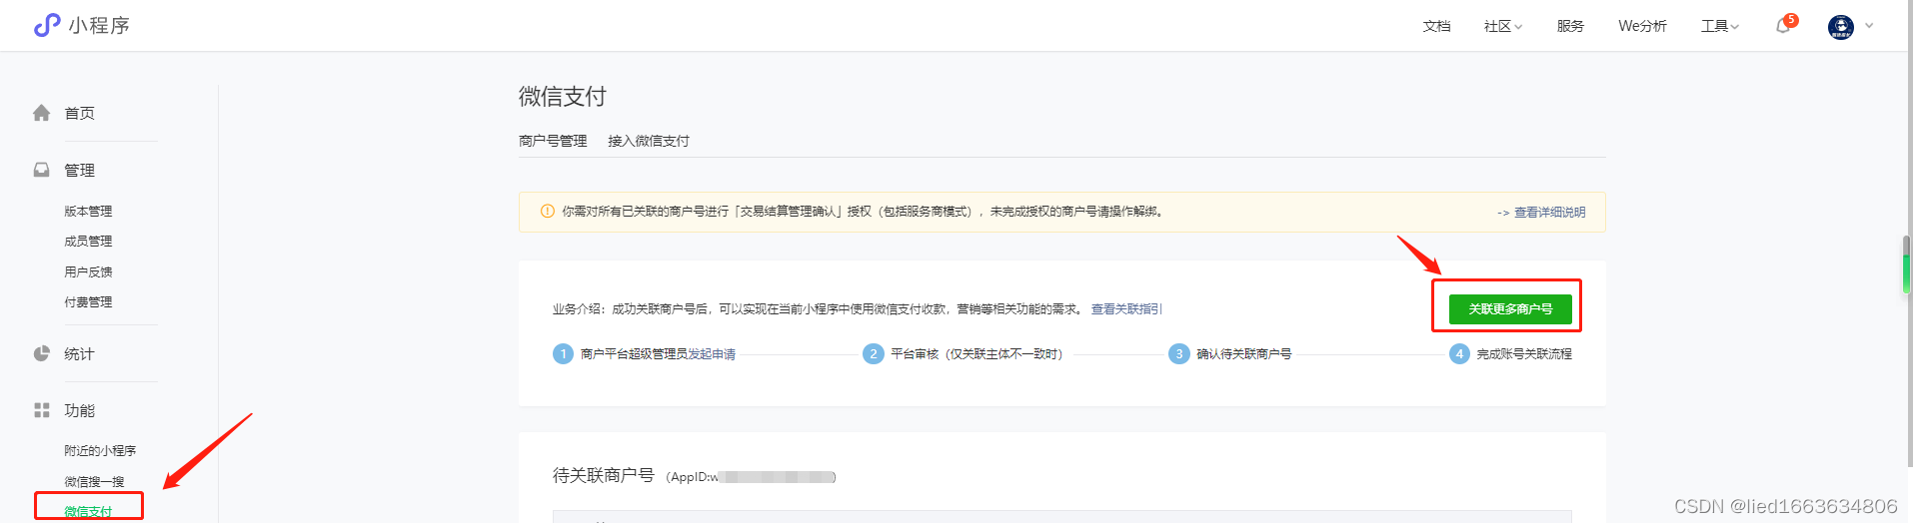Viewport: 1913px width, 523px height.
Task: Expand the 社区 dropdown menu
Action: (x=1502, y=26)
